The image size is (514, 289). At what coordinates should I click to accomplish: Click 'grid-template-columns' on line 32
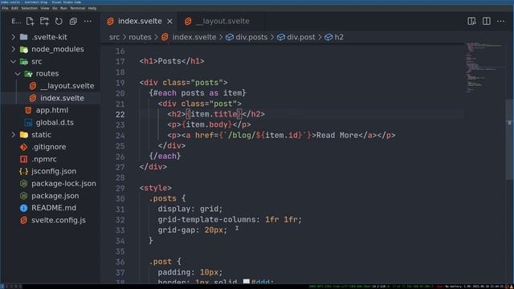206,219
